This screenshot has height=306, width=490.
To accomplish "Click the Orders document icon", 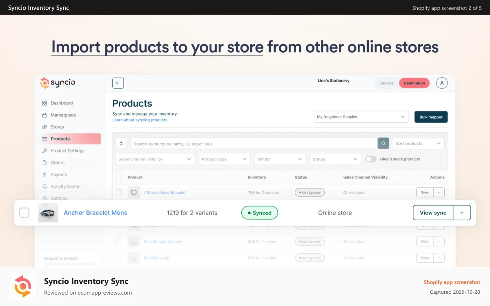I will [x=45, y=162].
